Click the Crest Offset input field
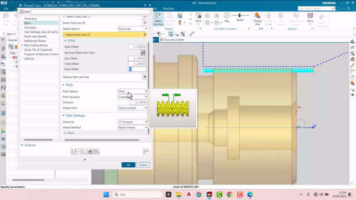 pos(137,64)
